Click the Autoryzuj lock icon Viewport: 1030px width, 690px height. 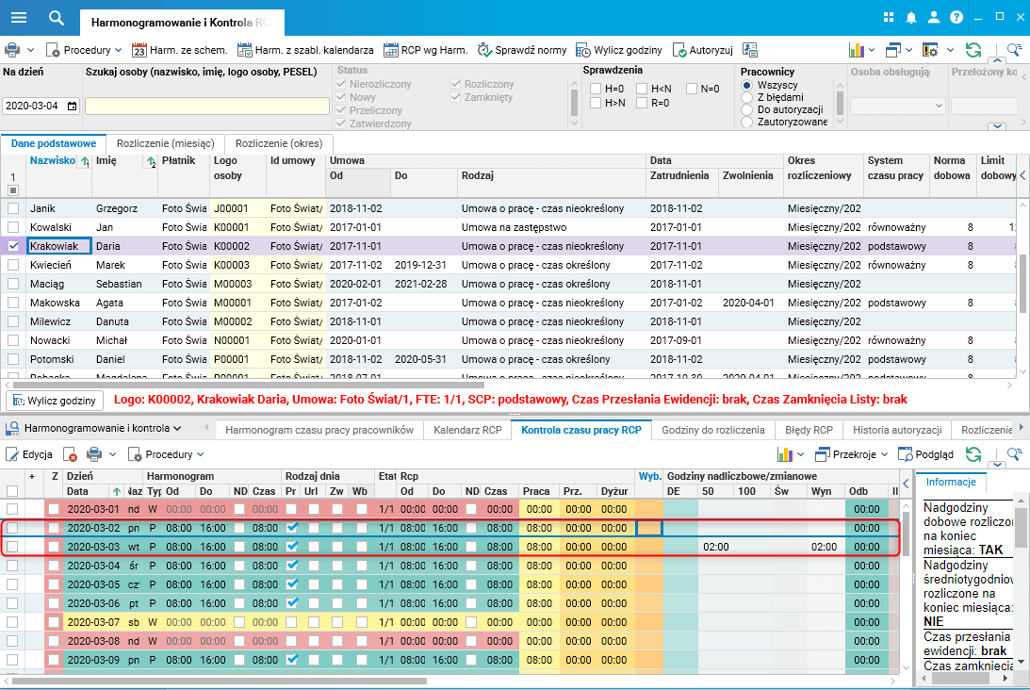680,50
